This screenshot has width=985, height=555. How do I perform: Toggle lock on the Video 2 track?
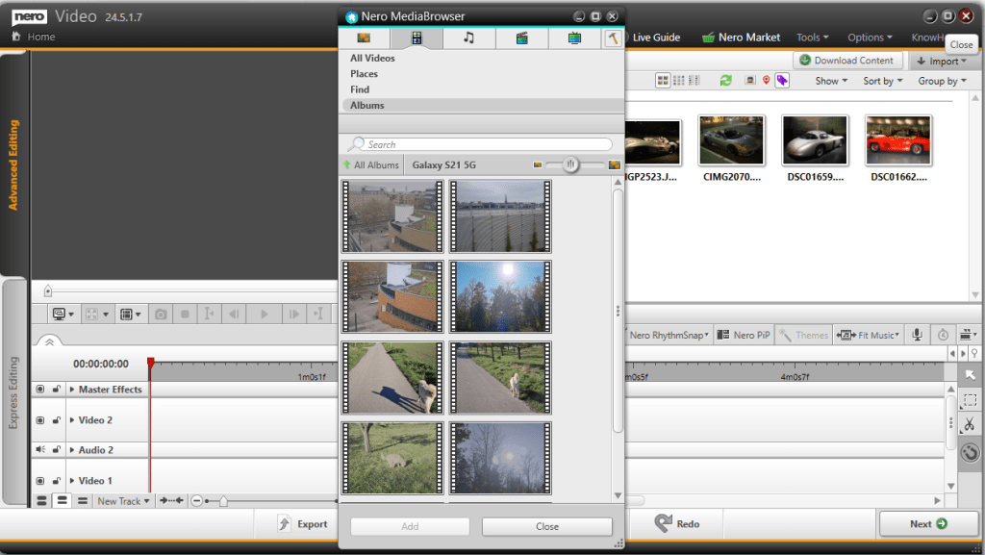(x=57, y=420)
